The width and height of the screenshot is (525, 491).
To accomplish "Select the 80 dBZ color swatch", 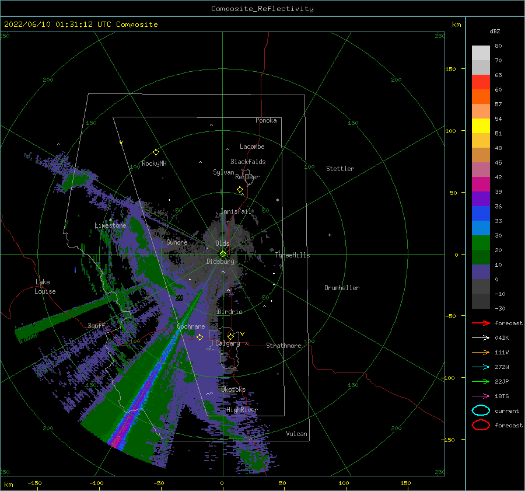I will click(x=481, y=53).
